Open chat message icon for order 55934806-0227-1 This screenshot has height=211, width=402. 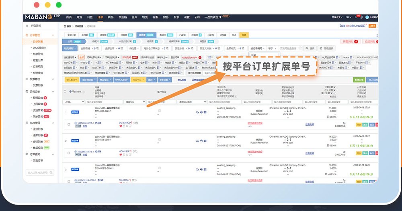click(x=197, y=112)
